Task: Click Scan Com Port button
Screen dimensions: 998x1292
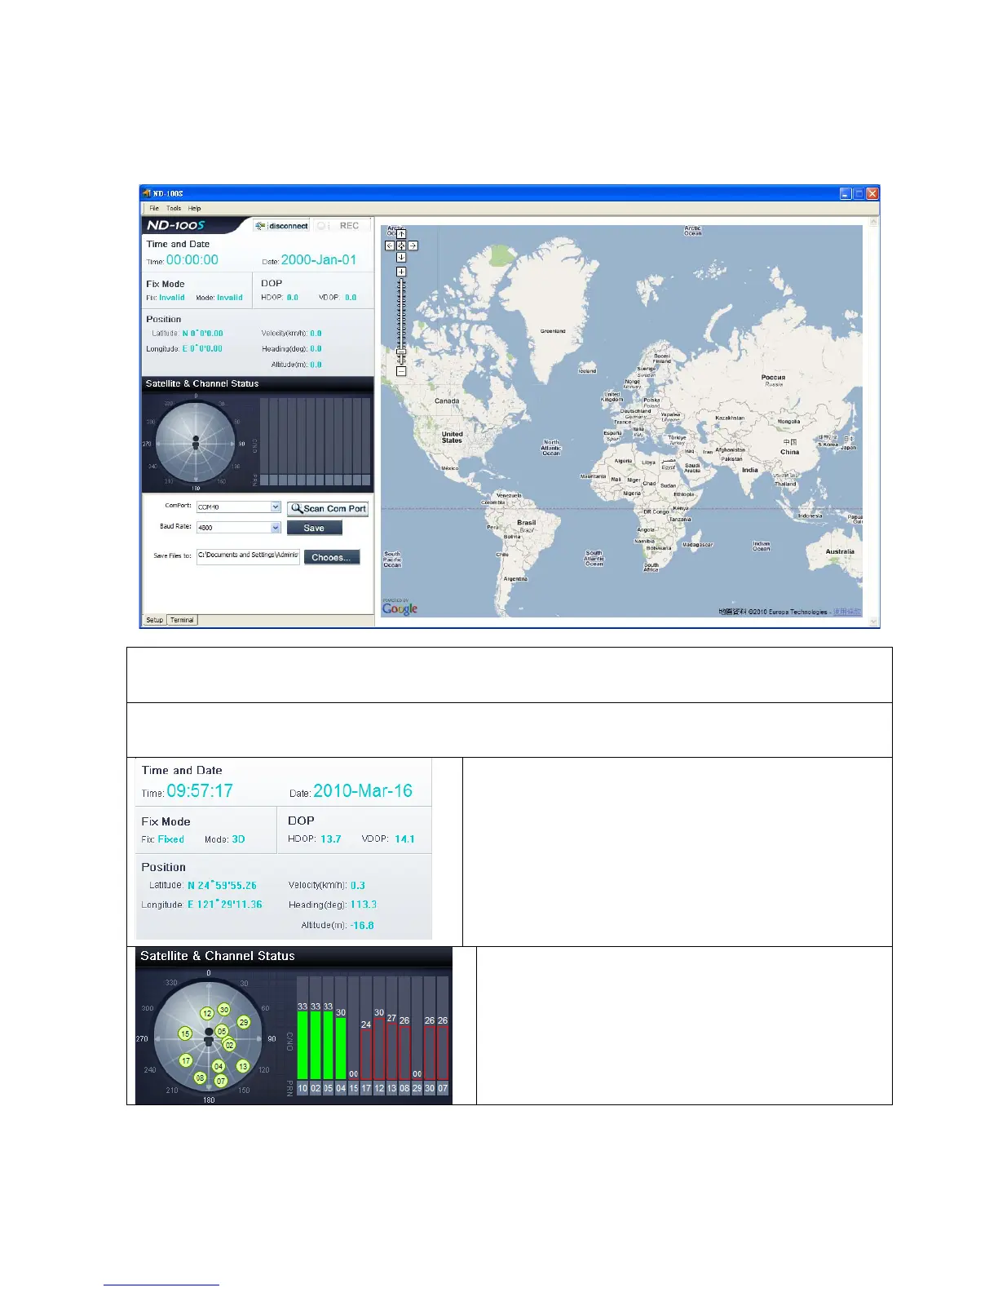Action: [x=328, y=508]
